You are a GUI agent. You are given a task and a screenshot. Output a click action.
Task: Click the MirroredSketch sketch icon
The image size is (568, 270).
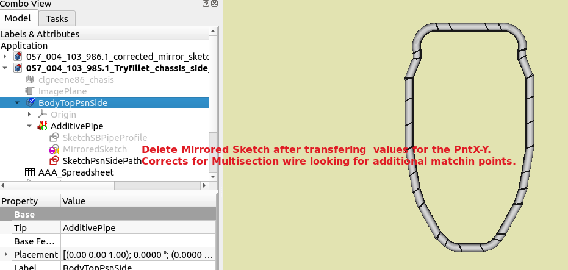tap(54, 149)
